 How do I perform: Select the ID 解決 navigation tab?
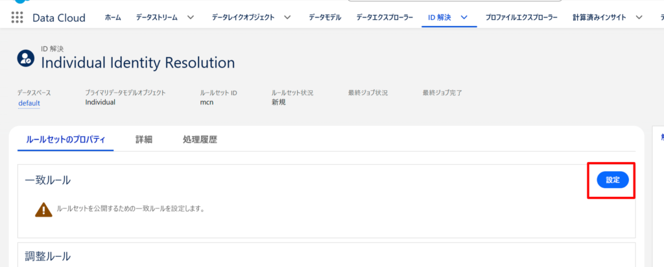(440, 17)
